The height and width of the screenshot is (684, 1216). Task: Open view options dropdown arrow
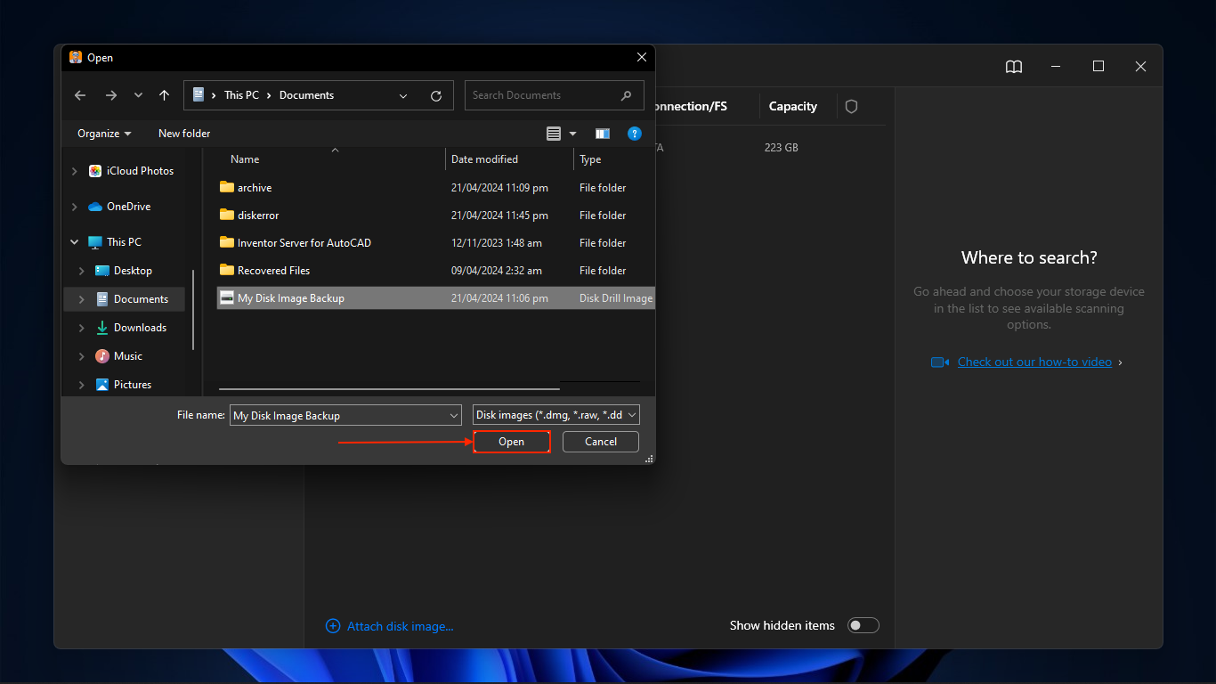pyautogui.click(x=572, y=134)
